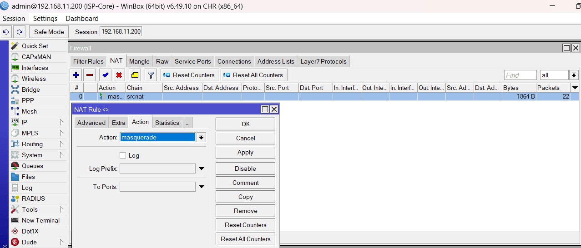The width and height of the screenshot is (581, 248).
Task: Enable rule with blue checkmark icon
Action: tap(106, 75)
